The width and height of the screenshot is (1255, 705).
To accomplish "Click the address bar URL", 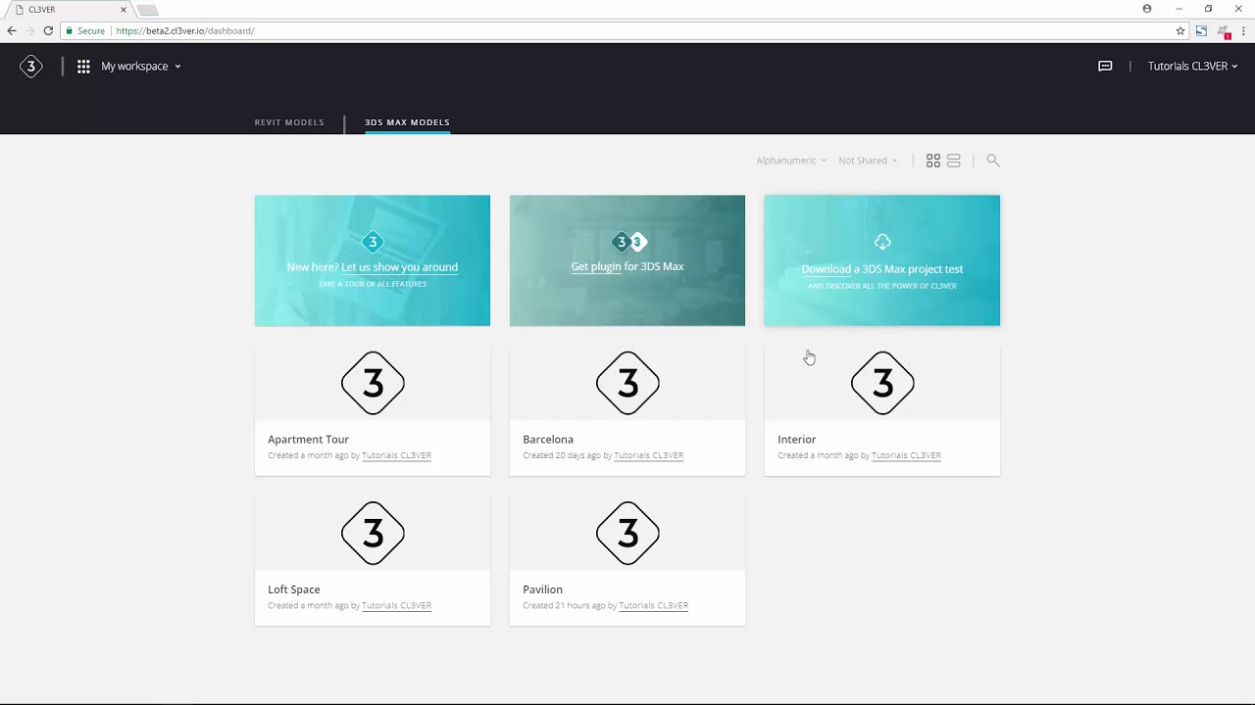I will point(185,31).
